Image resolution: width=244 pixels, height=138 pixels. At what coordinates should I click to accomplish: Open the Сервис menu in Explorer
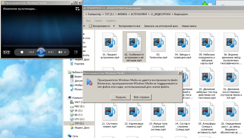(98, 21)
